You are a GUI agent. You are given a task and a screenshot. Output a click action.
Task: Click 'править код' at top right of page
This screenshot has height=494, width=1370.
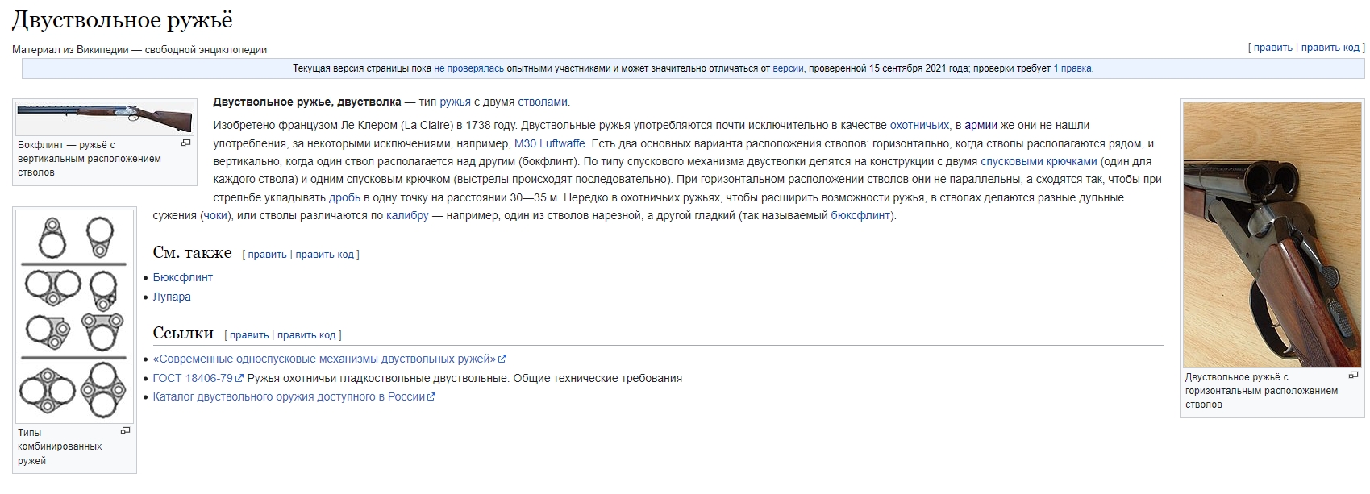point(1330,48)
